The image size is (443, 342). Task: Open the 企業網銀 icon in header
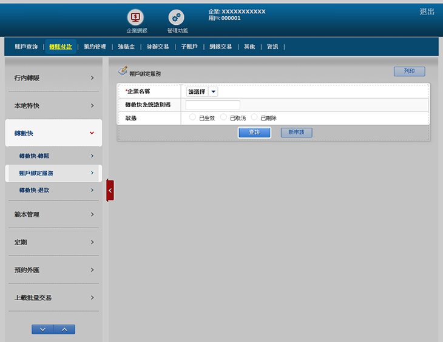[x=136, y=18]
